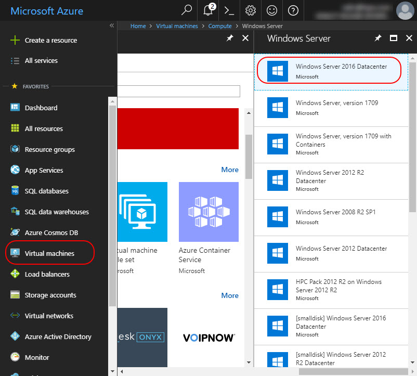Close the Compute blade

(x=245, y=38)
